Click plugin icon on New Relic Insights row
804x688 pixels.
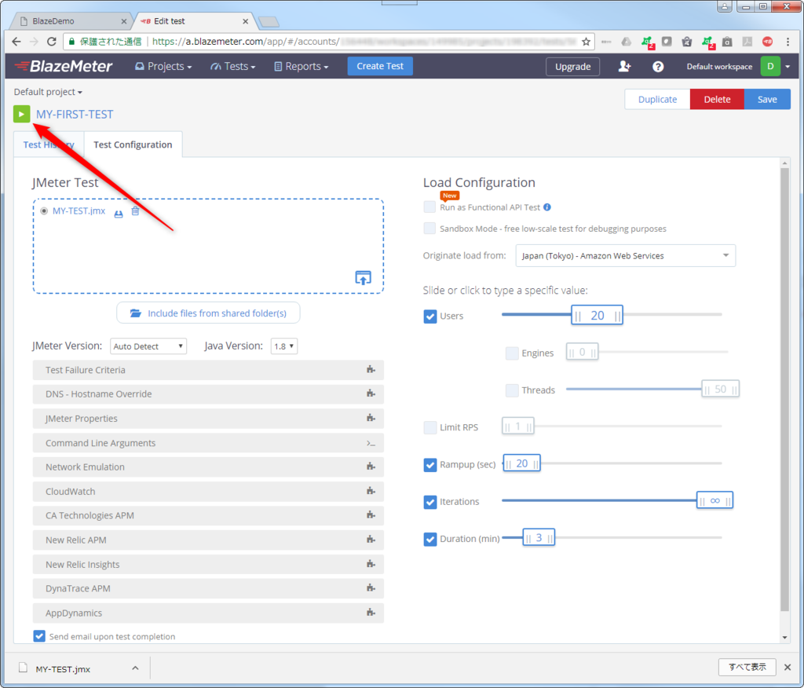371,564
